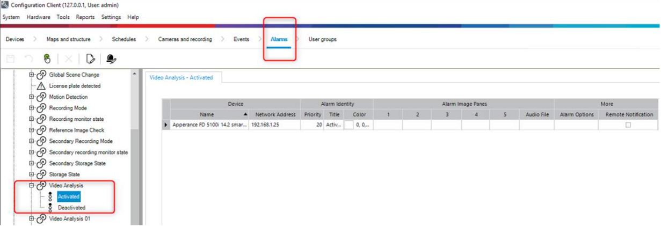Click the edit page pencil icon

[90, 59]
